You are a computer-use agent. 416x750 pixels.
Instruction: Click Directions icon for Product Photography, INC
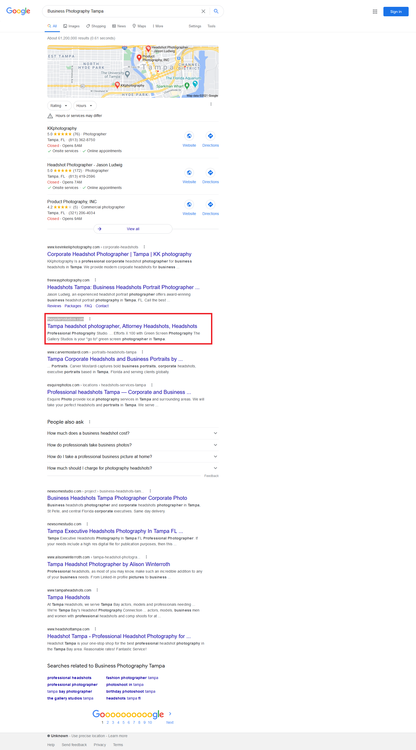(x=210, y=205)
